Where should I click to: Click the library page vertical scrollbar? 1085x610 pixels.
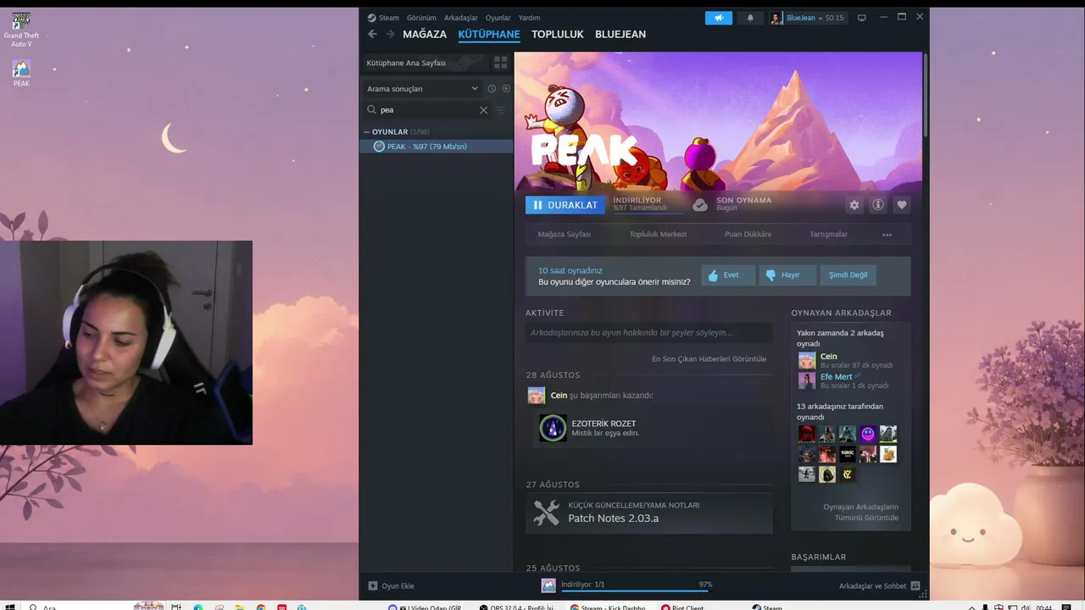(926, 95)
